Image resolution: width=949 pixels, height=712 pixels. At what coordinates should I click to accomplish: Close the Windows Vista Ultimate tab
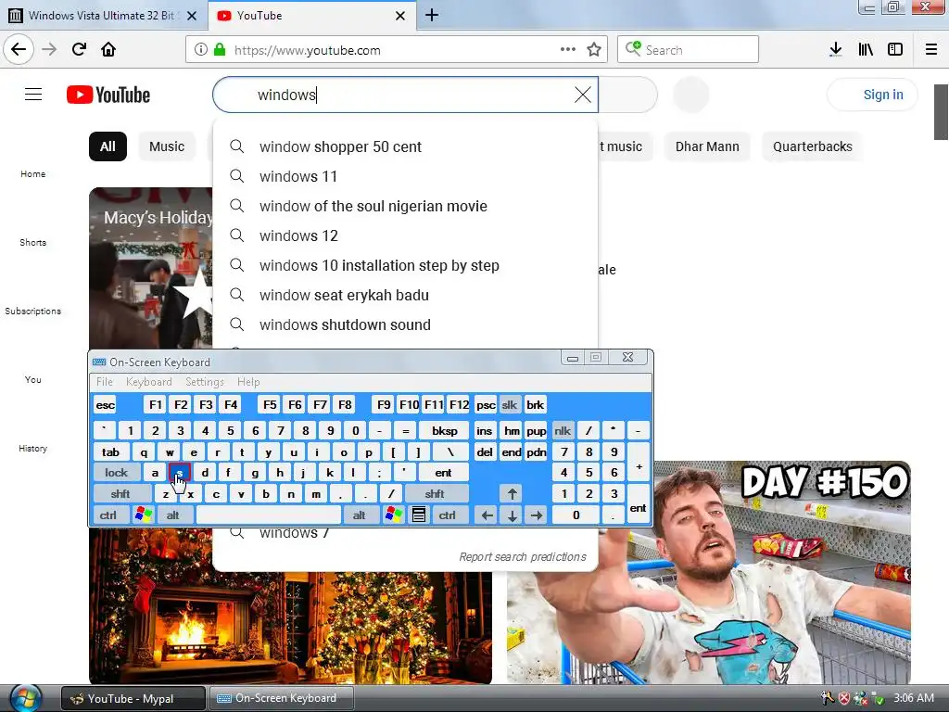tap(192, 16)
